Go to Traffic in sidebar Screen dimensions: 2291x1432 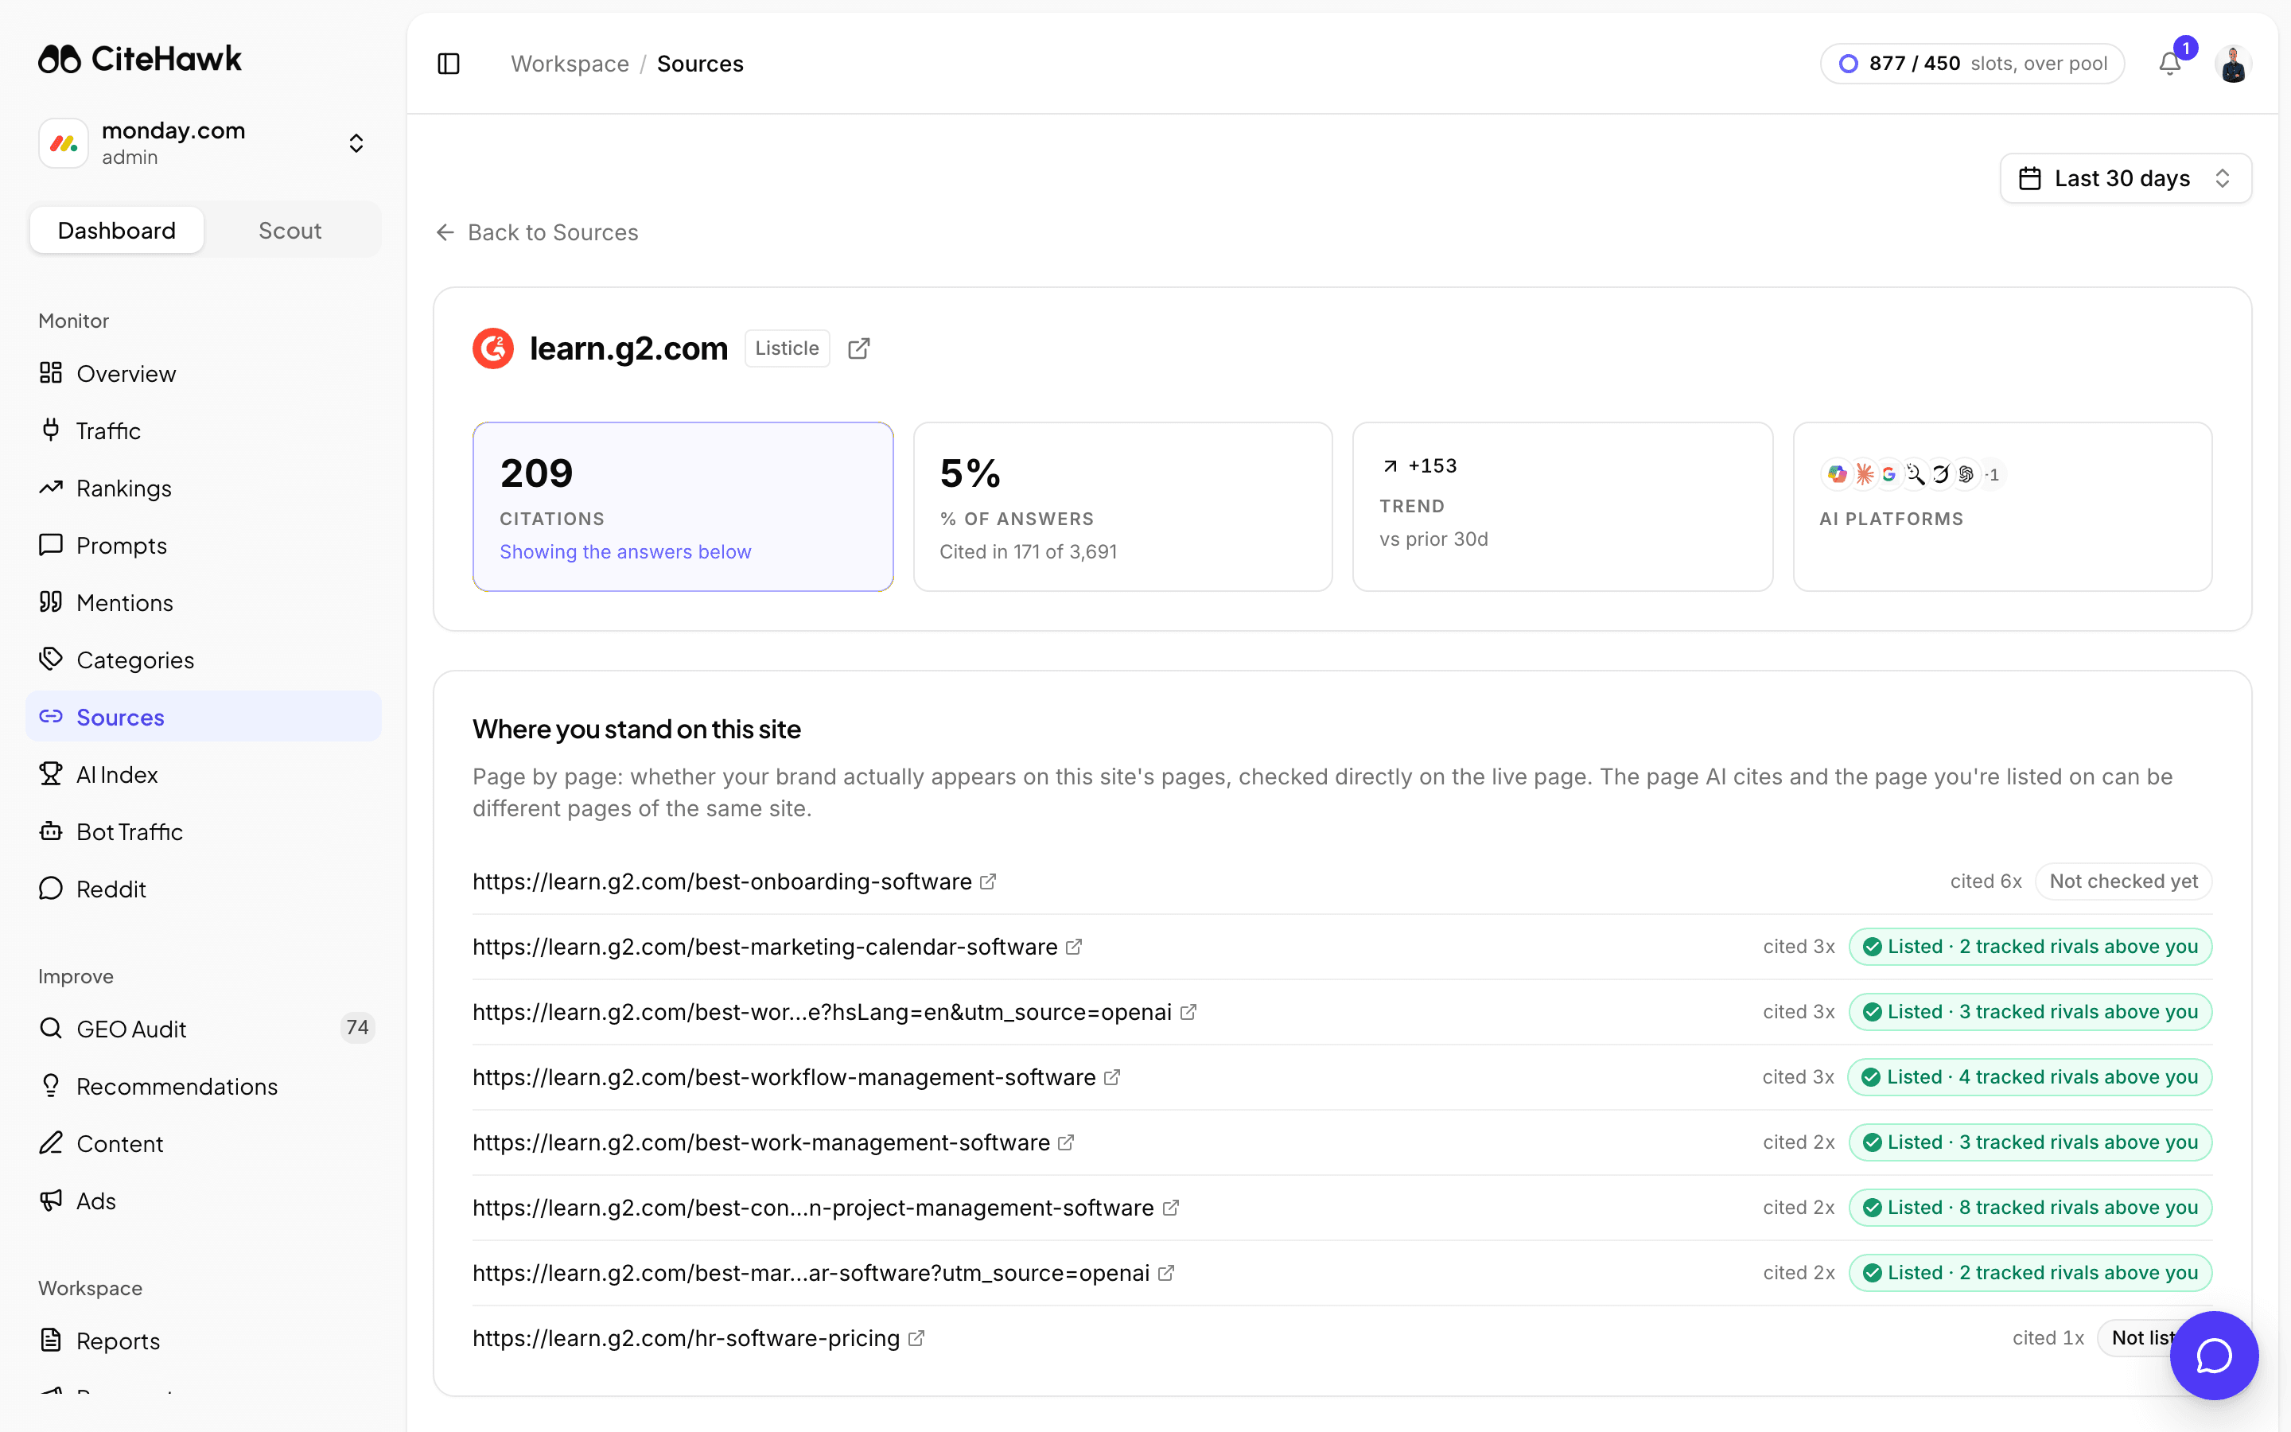click(204, 431)
